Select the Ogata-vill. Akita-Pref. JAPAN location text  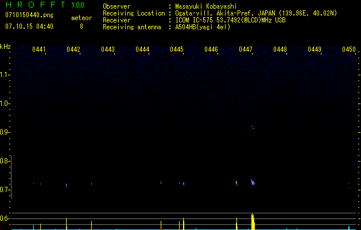tap(256, 13)
